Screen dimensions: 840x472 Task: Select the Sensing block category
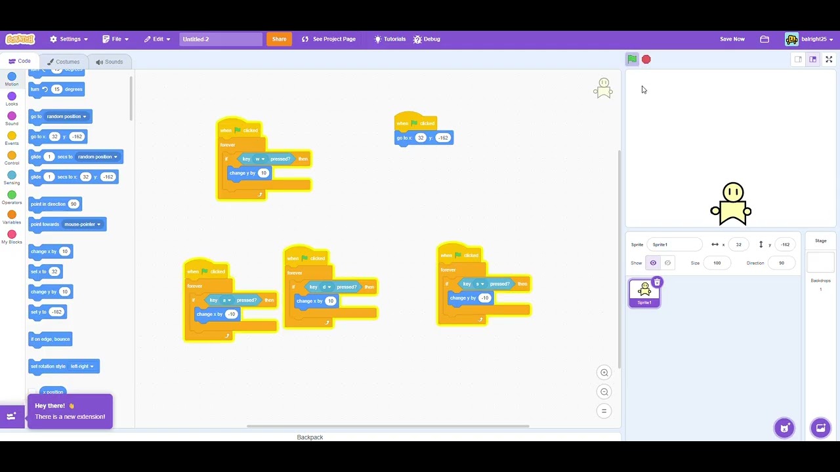(12, 178)
